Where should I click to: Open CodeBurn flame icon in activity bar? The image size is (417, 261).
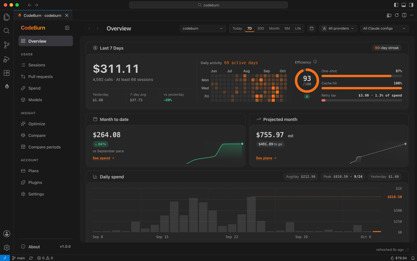(7, 86)
